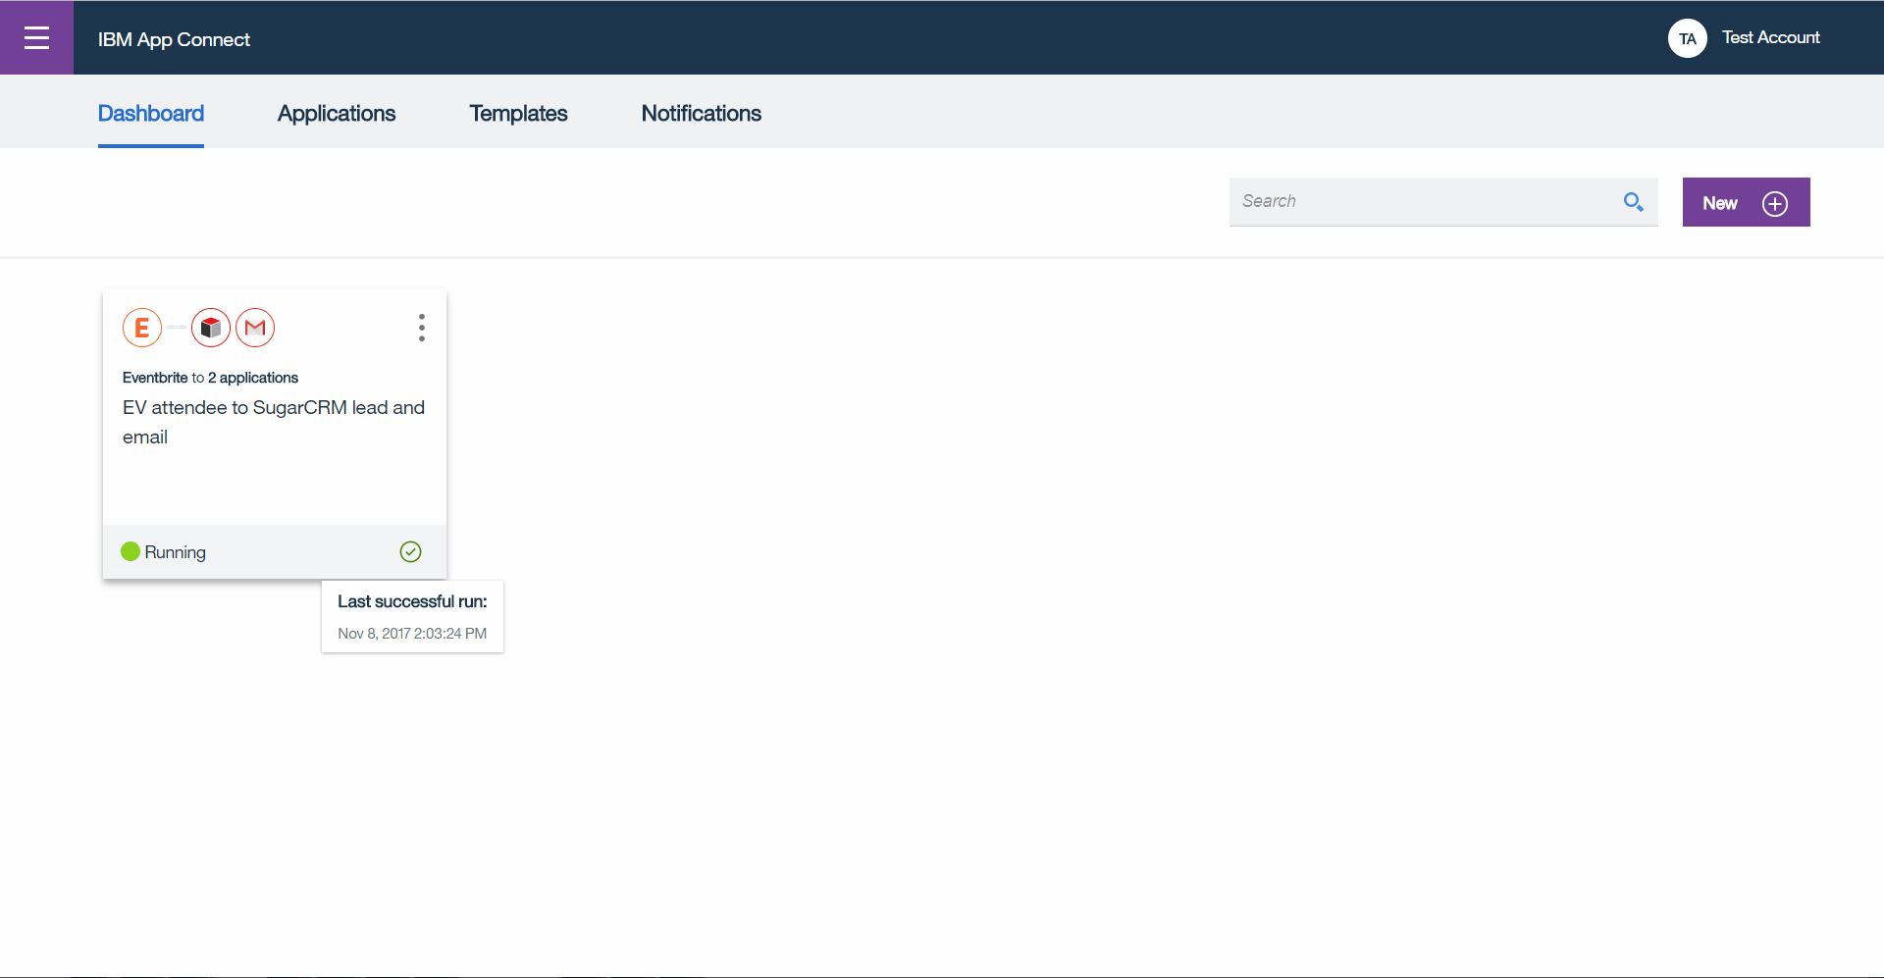Screen dimensions: 1884x978
Task: Open the 'EV attendee to SugarCRM lead and email' flow
Action: click(273, 422)
